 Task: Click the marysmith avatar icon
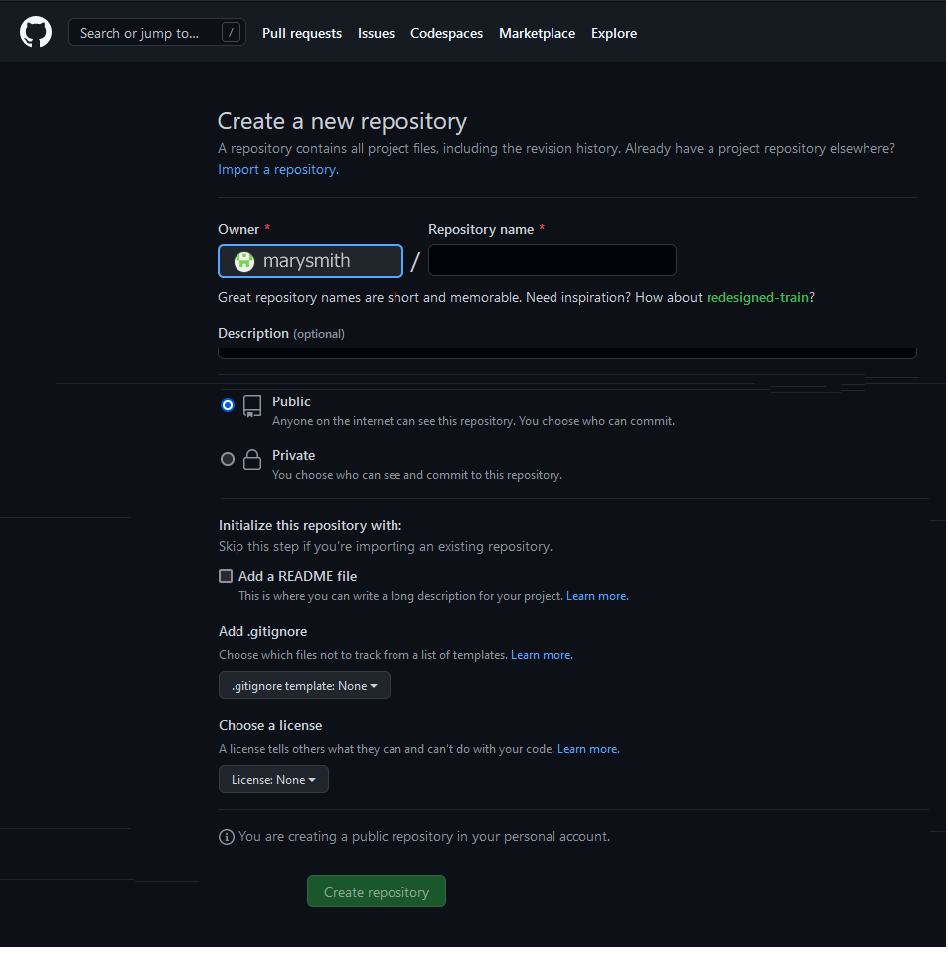[244, 262]
